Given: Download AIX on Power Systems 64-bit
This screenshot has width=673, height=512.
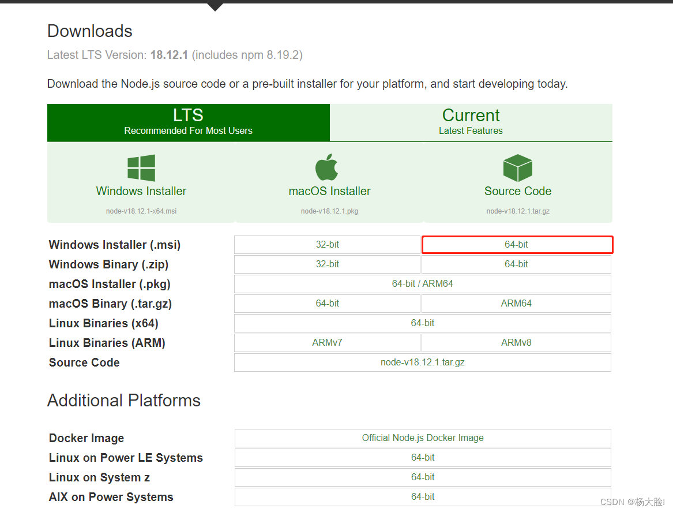Looking at the screenshot, I should [423, 497].
